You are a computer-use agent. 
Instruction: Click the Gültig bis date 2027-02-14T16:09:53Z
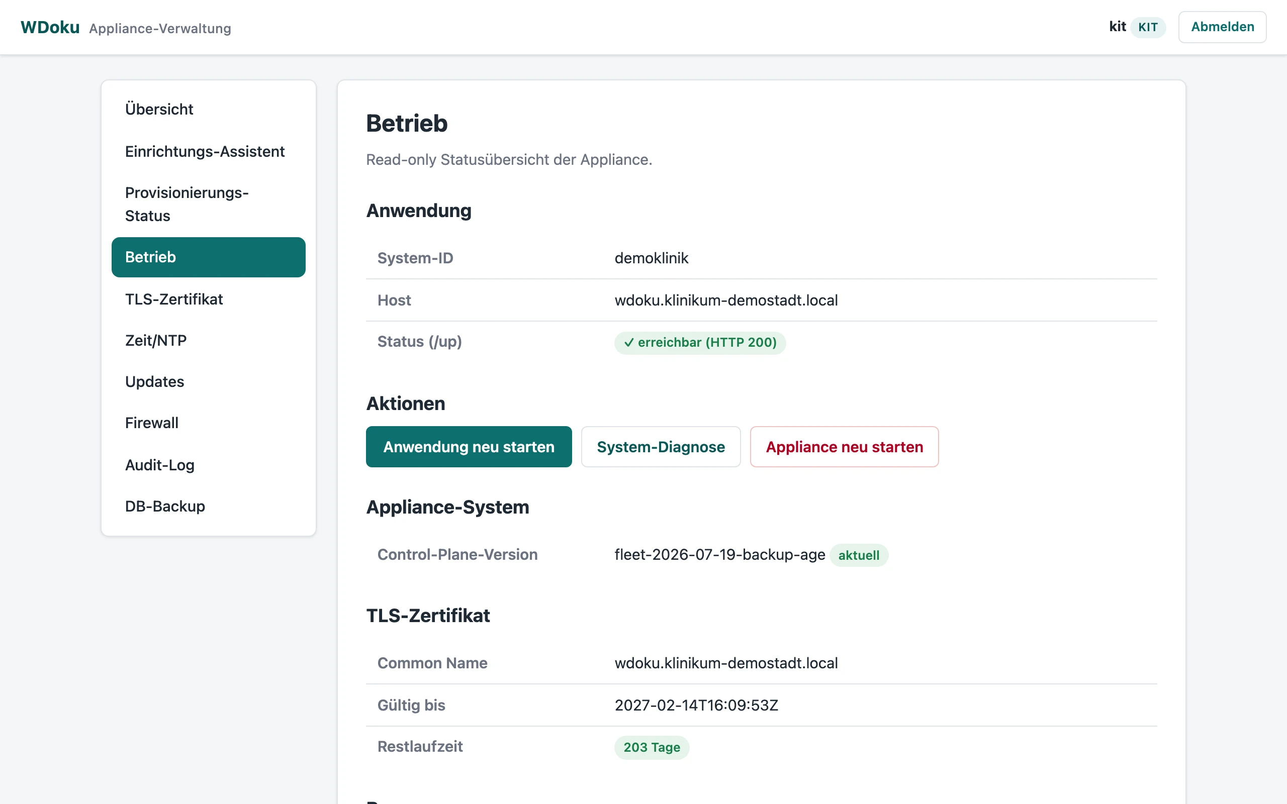(696, 705)
